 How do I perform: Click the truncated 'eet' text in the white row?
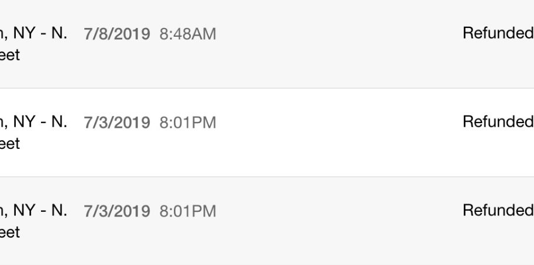[x=9, y=144]
